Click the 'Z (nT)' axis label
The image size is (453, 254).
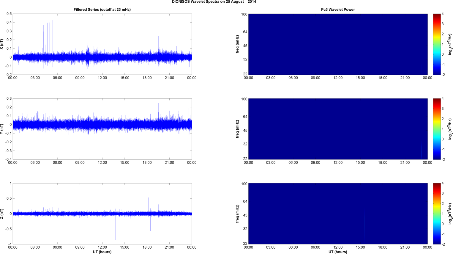click(x=2, y=214)
